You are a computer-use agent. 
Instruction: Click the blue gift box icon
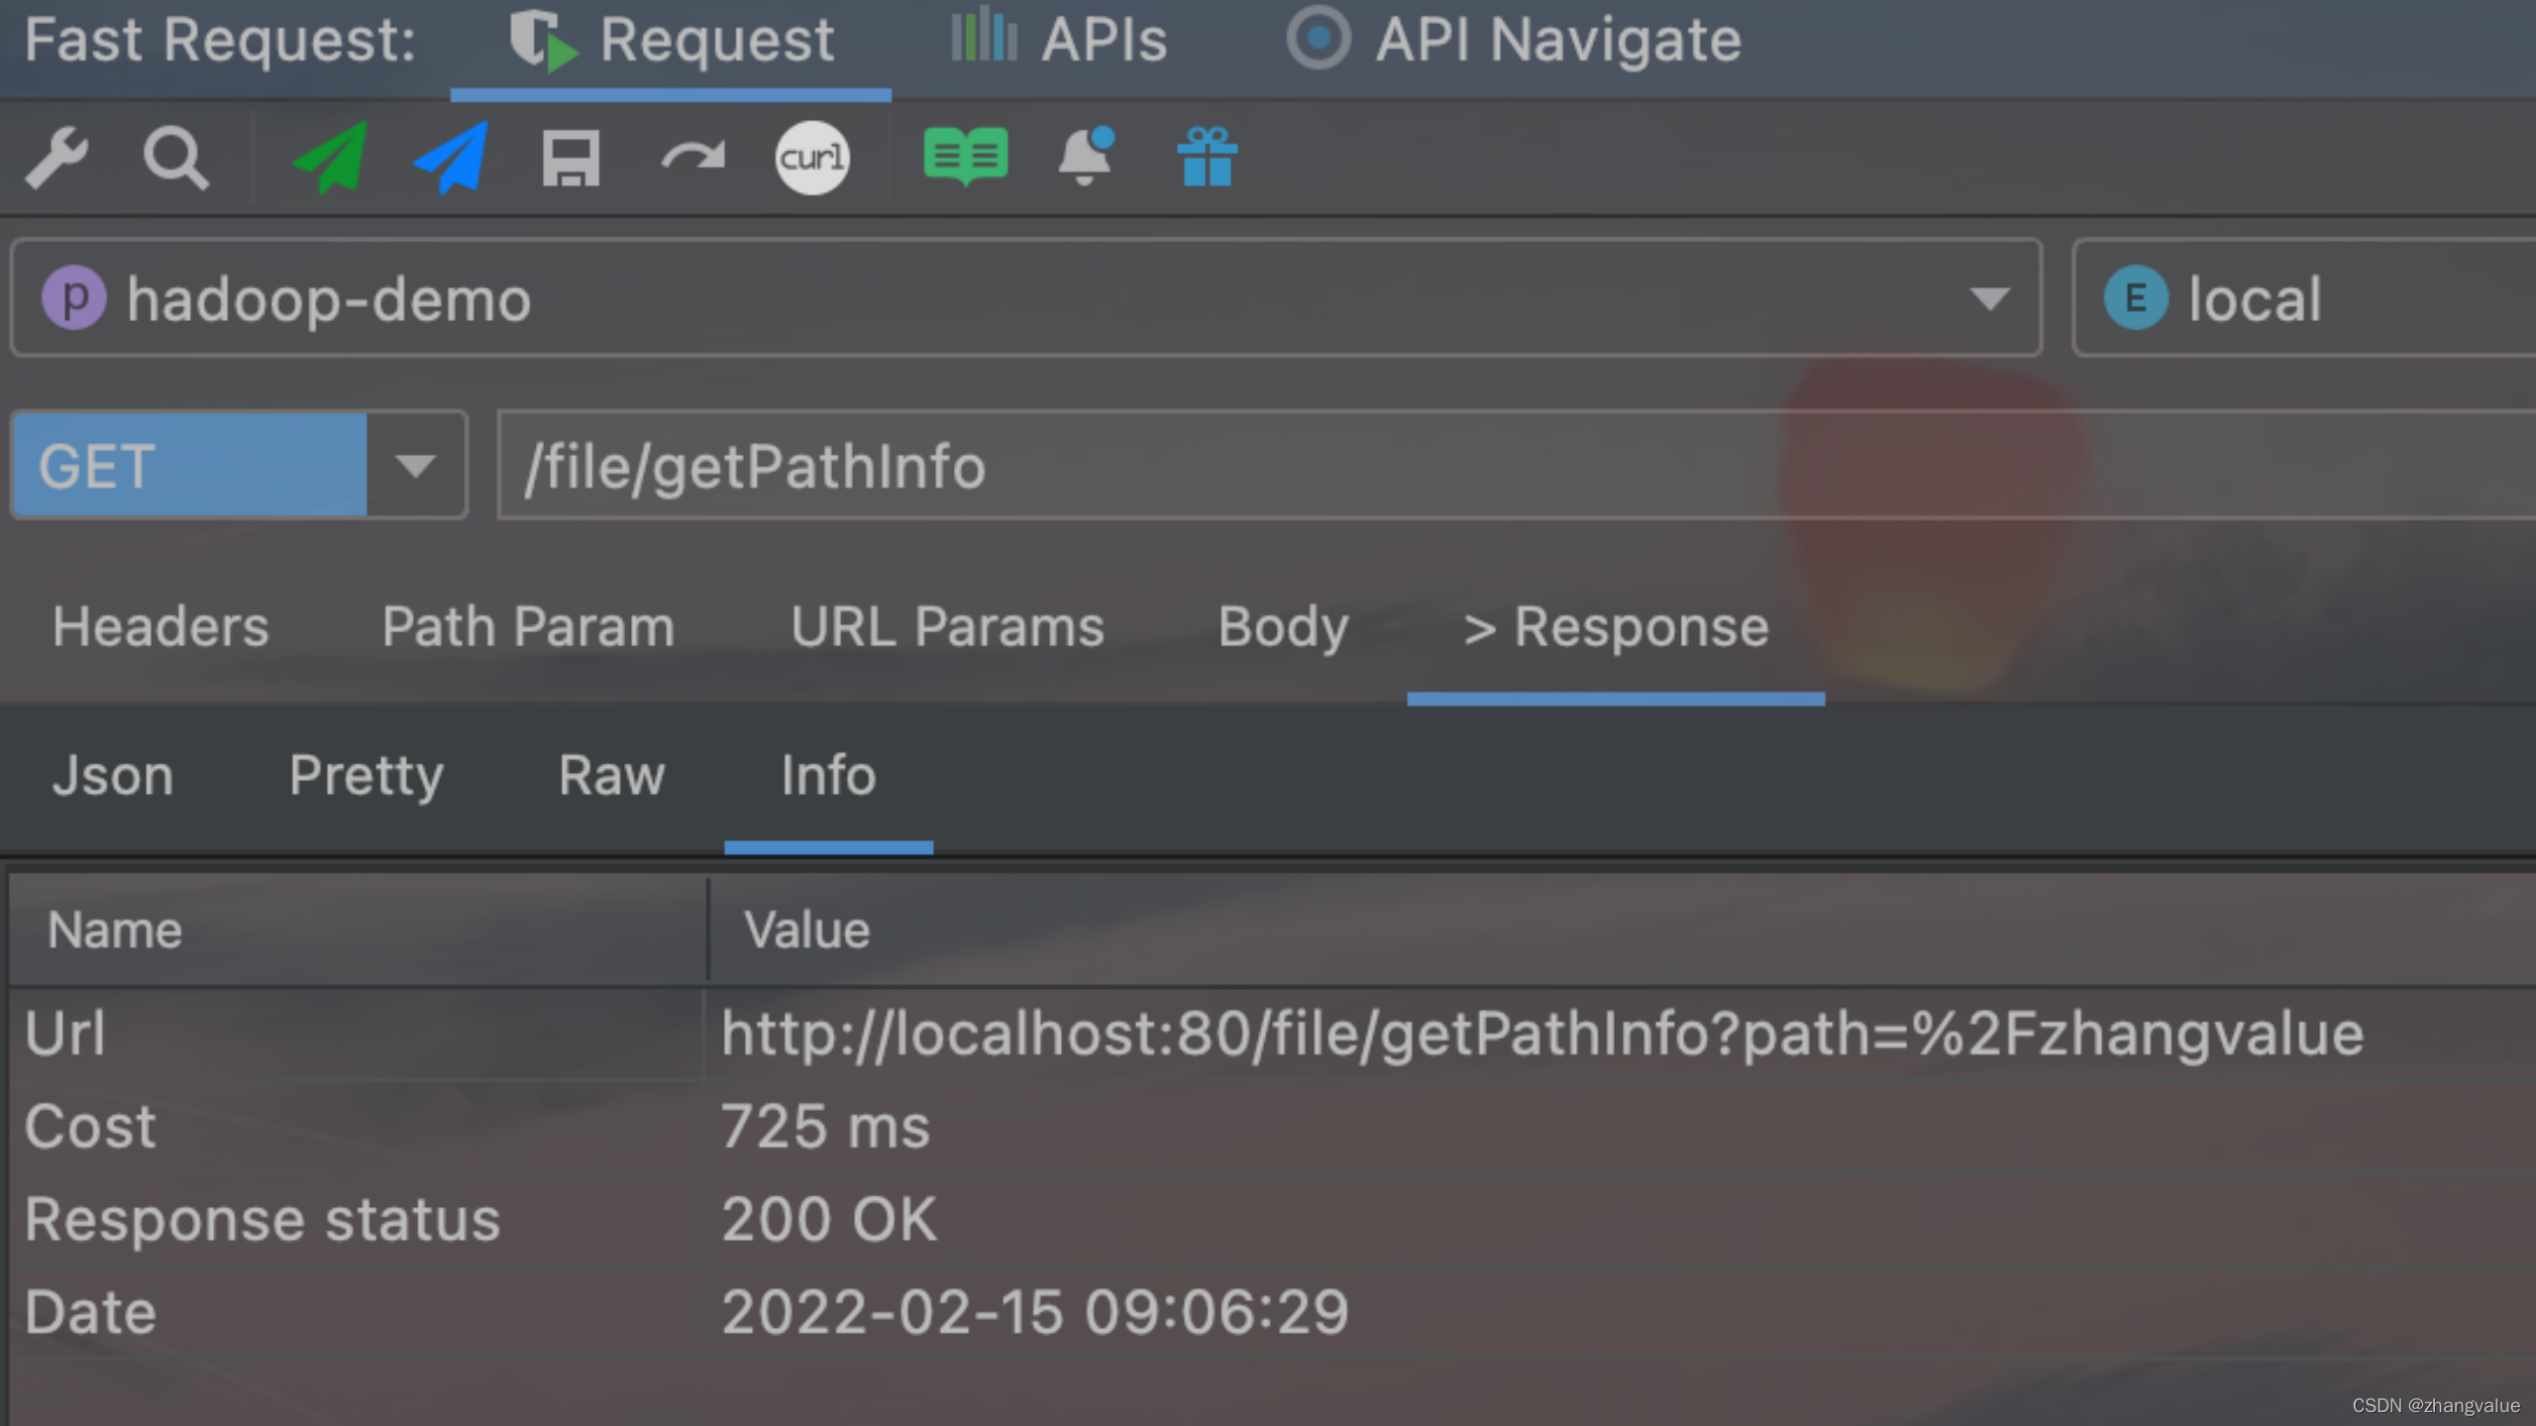(x=1207, y=157)
